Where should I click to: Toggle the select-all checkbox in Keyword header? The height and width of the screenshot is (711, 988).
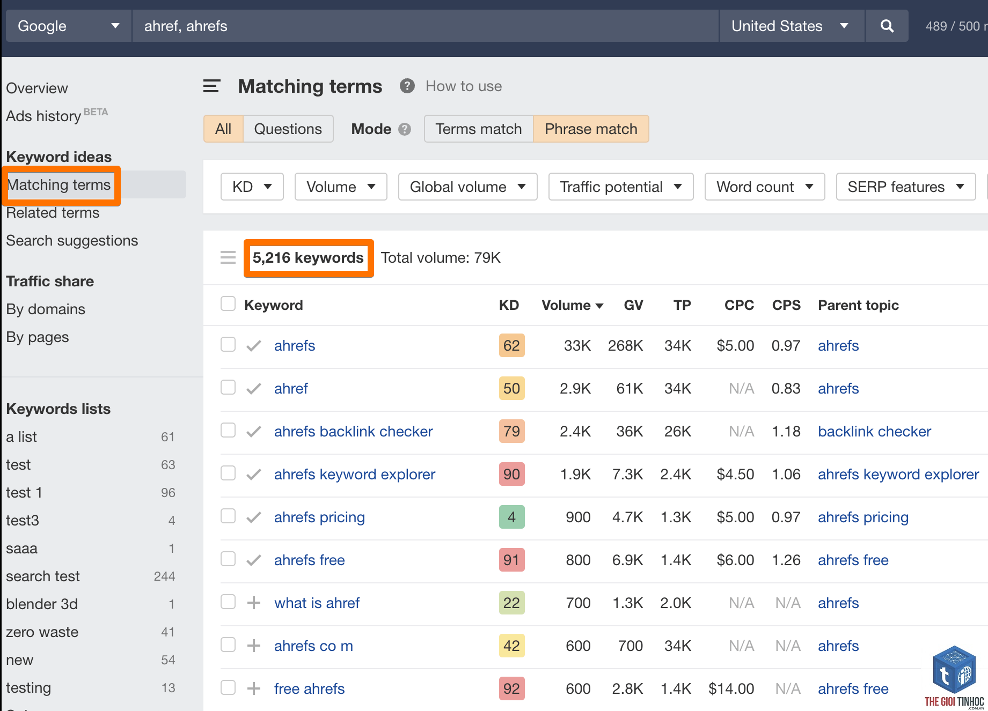228,303
